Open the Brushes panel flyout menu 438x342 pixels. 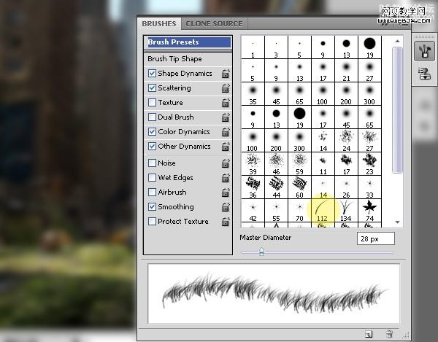tap(404, 25)
